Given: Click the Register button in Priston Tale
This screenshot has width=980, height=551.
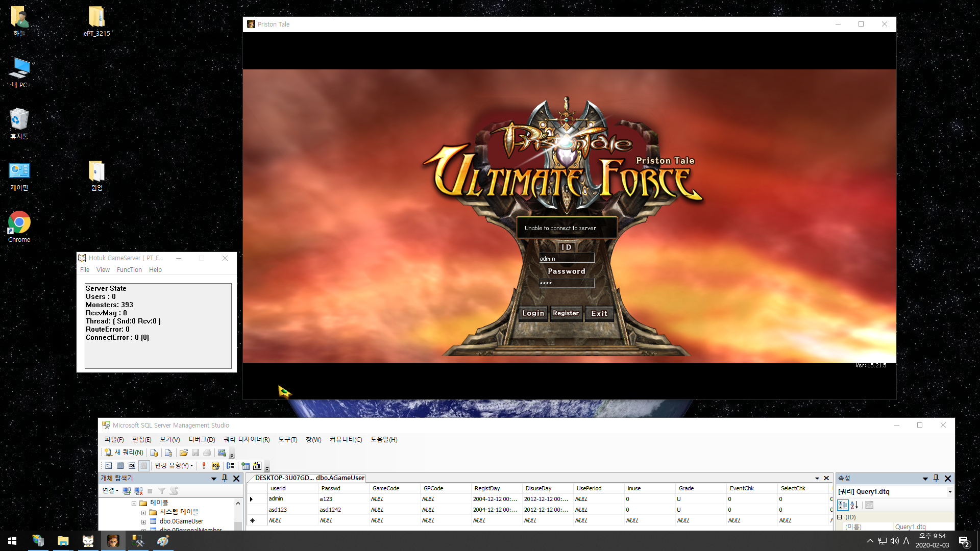Looking at the screenshot, I should point(566,313).
